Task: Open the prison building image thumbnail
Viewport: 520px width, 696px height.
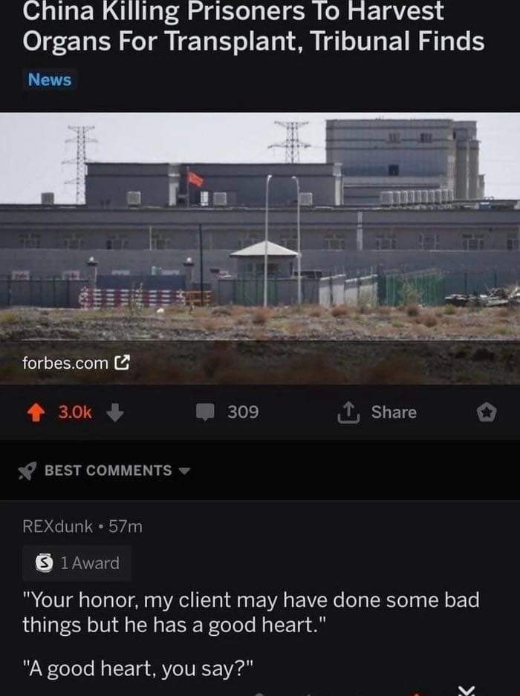Action: [260, 248]
